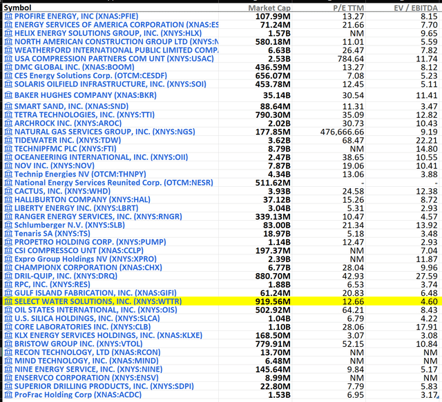Click the stock icon beside NOV INC.
The height and width of the screenshot is (402, 442).
(8, 165)
